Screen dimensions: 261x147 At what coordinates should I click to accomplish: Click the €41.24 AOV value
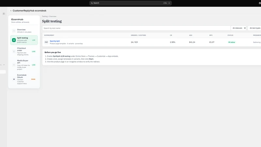tap(192, 42)
